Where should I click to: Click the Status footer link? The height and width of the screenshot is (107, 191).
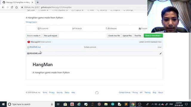[x=67, y=92]
